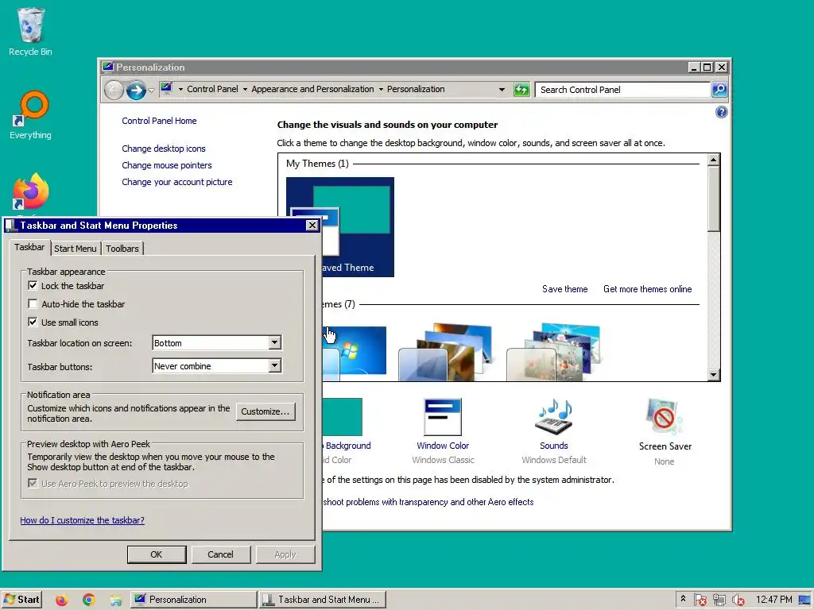Click the Customize... notification area button

click(x=266, y=411)
